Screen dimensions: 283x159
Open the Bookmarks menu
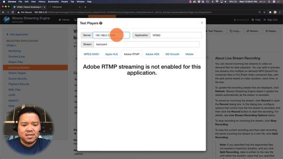pyautogui.click(x=53, y=2)
